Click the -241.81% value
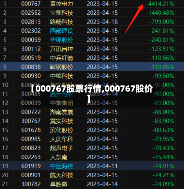Screen dimensions: 184x189 [162, 31]
